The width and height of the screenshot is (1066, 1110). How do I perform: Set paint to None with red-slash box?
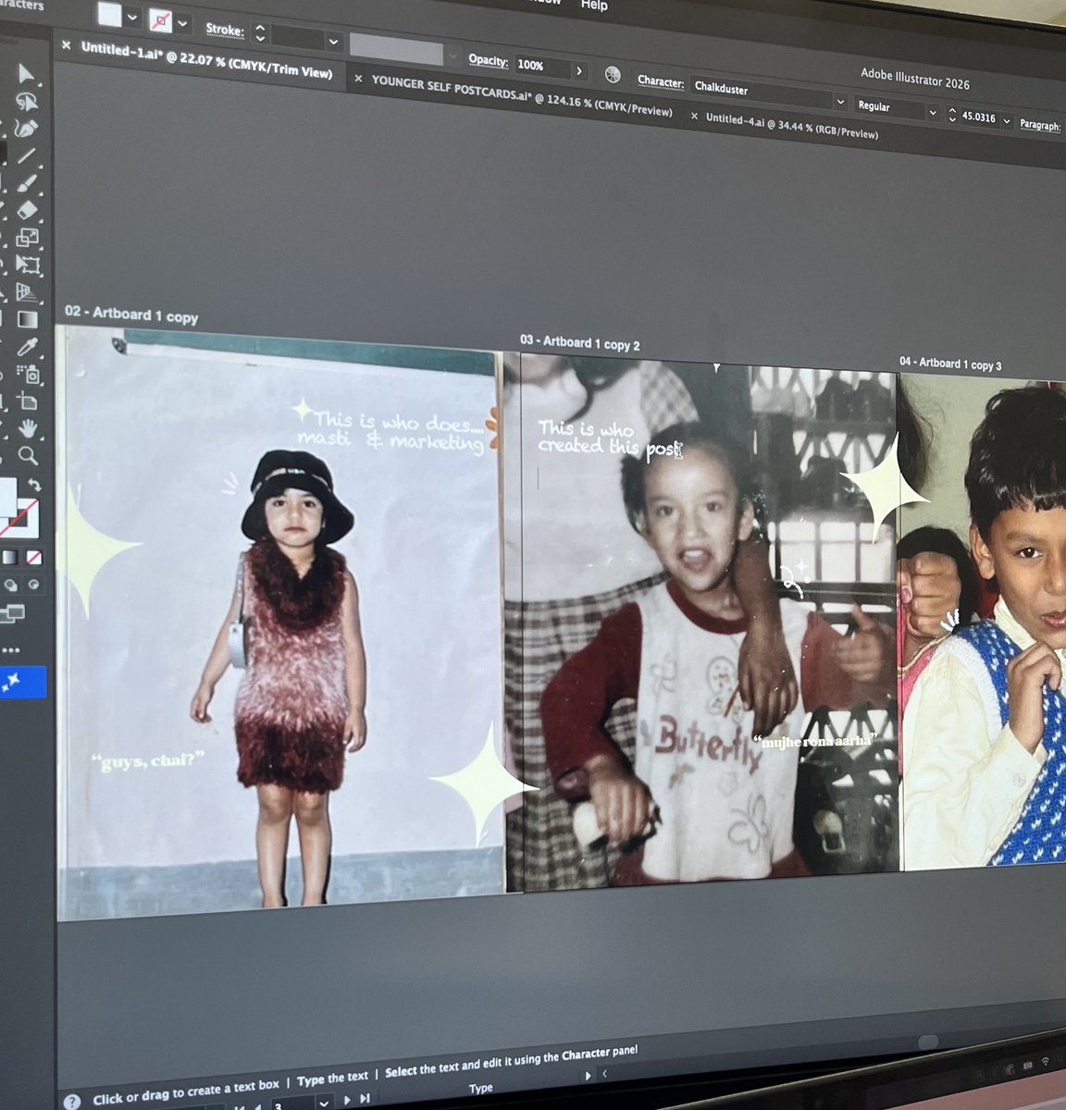(x=33, y=557)
